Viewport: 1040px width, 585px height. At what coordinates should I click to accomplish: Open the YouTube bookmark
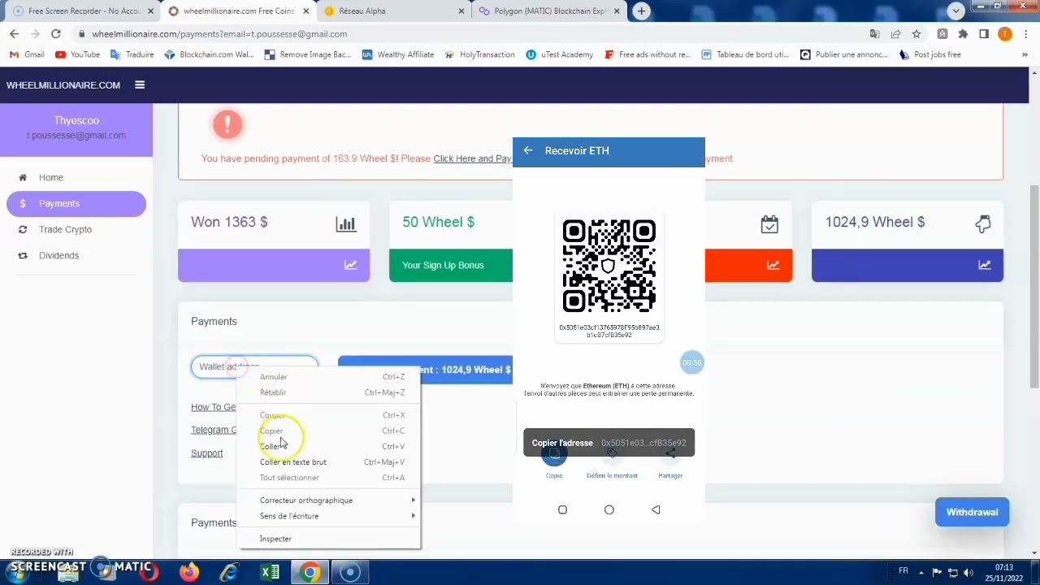click(x=78, y=54)
